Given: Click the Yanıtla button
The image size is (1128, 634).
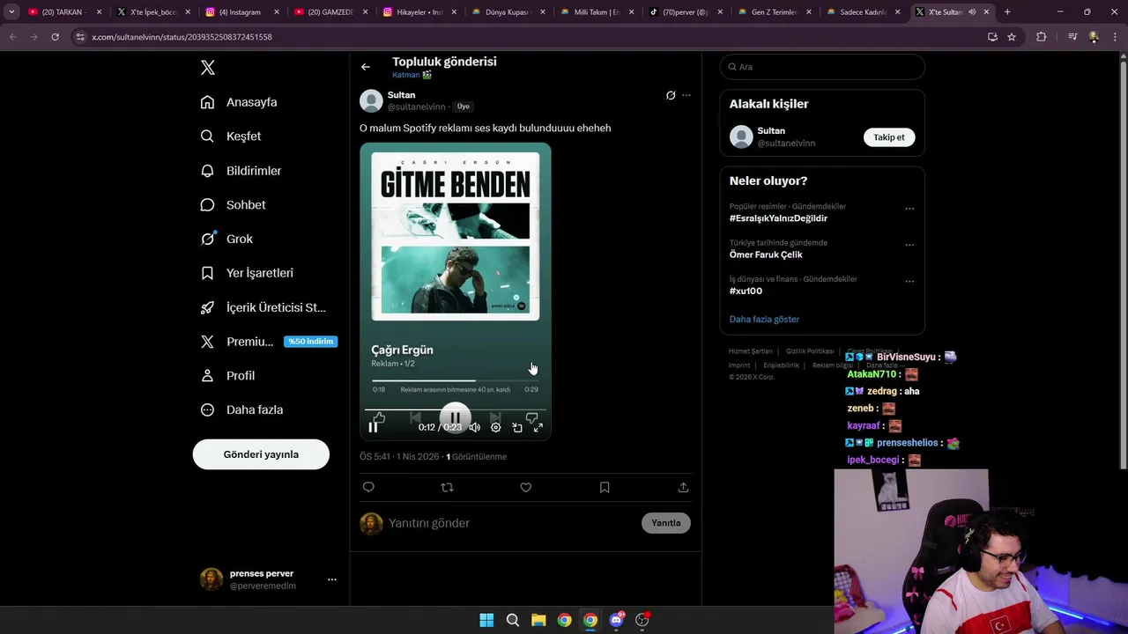Looking at the screenshot, I should [x=666, y=523].
